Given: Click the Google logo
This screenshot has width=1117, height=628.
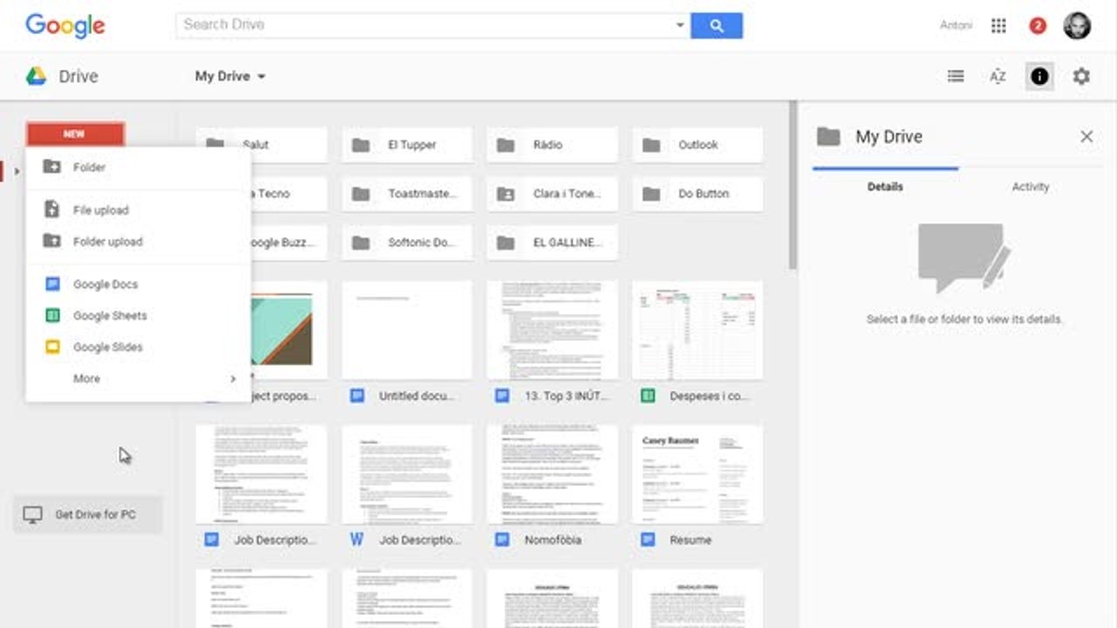Looking at the screenshot, I should [x=65, y=25].
